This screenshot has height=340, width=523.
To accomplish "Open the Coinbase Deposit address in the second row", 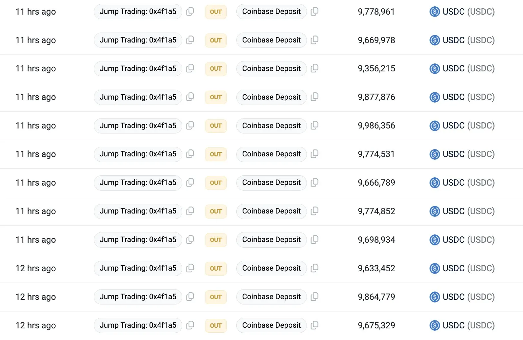I will 271,40.
